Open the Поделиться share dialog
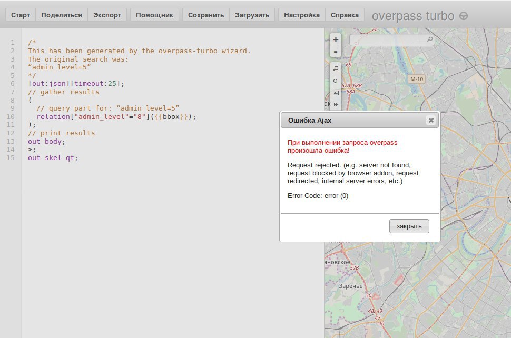 62,15
